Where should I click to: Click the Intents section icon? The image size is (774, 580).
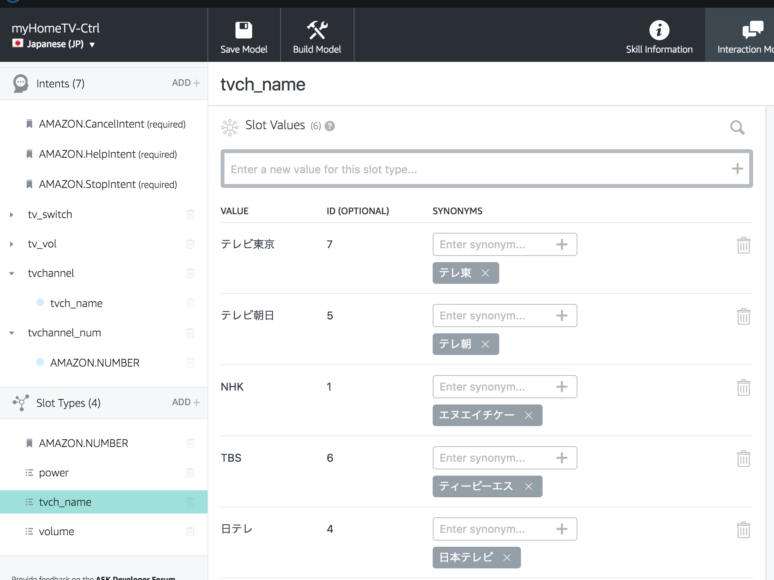pyautogui.click(x=19, y=84)
